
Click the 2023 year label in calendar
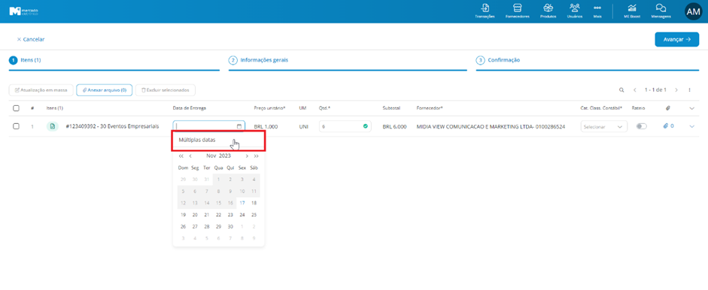[x=225, y=156]
